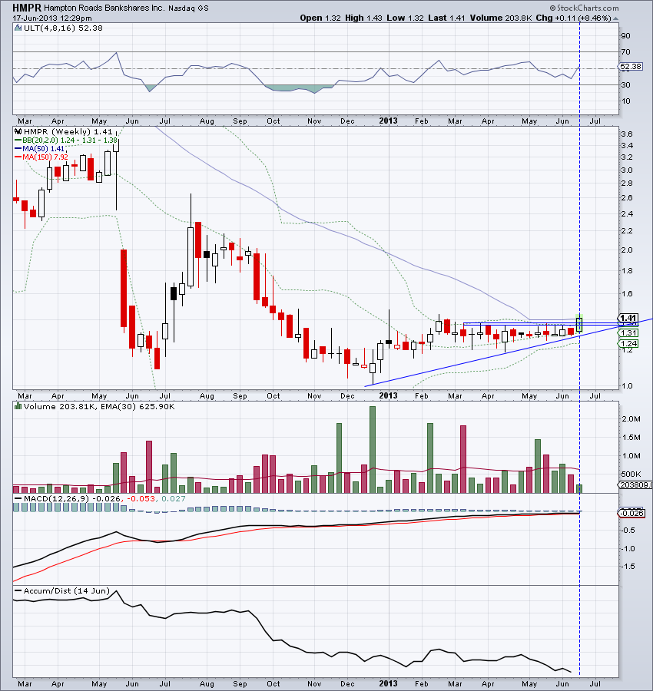Image resolution: width=653 pixels, height=691 pixels.
Task: Click the bold 2013 label under ULT panel
Action: click(x=388, y=121)
